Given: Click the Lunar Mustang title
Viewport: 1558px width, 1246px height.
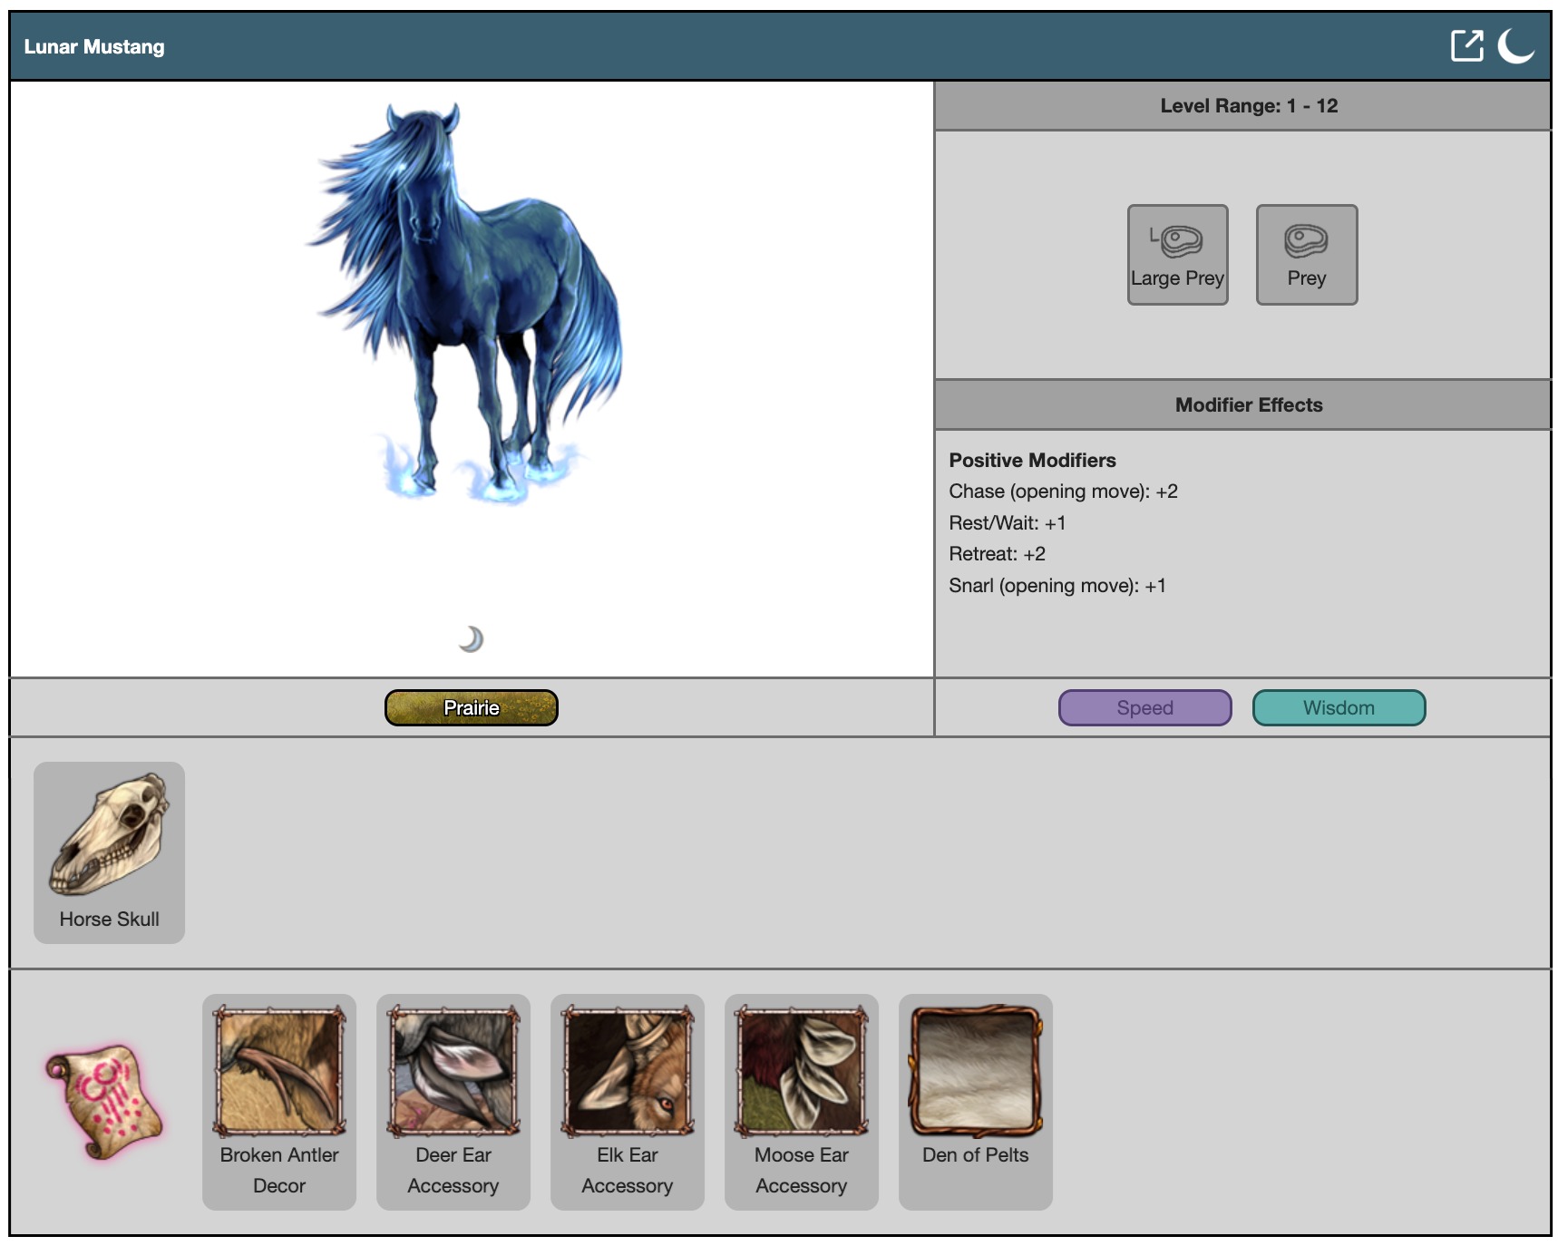Looking at the screenshot, I should click(94, 46).
